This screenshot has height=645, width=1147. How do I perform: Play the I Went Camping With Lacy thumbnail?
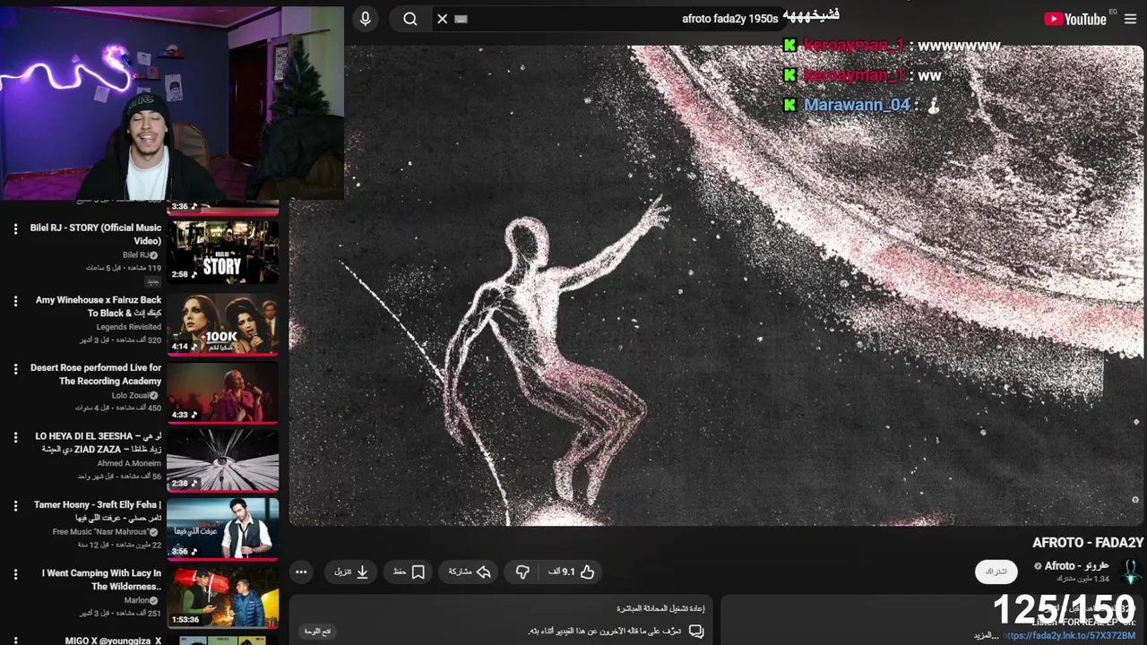point(222,597)
